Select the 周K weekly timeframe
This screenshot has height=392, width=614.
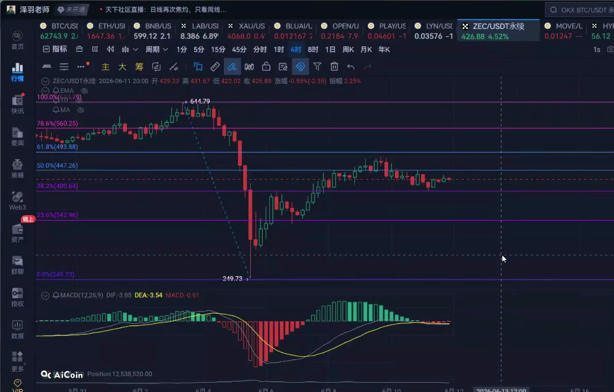[348, 50]
